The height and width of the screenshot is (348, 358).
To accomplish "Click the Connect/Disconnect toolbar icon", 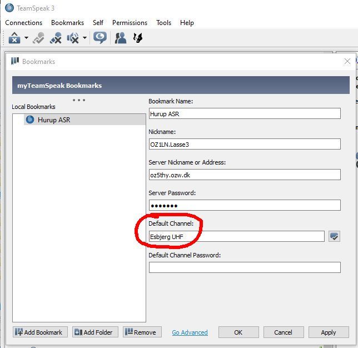I will pyautogui.click(x=14, y=38).
